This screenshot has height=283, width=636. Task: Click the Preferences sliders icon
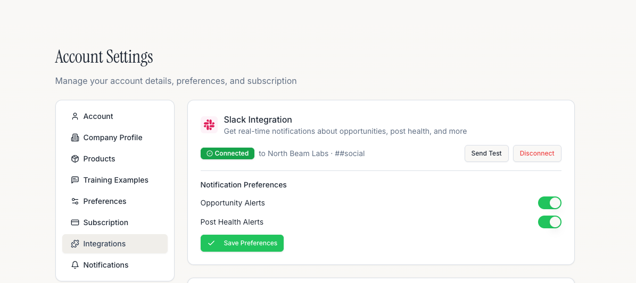point(75,201)
